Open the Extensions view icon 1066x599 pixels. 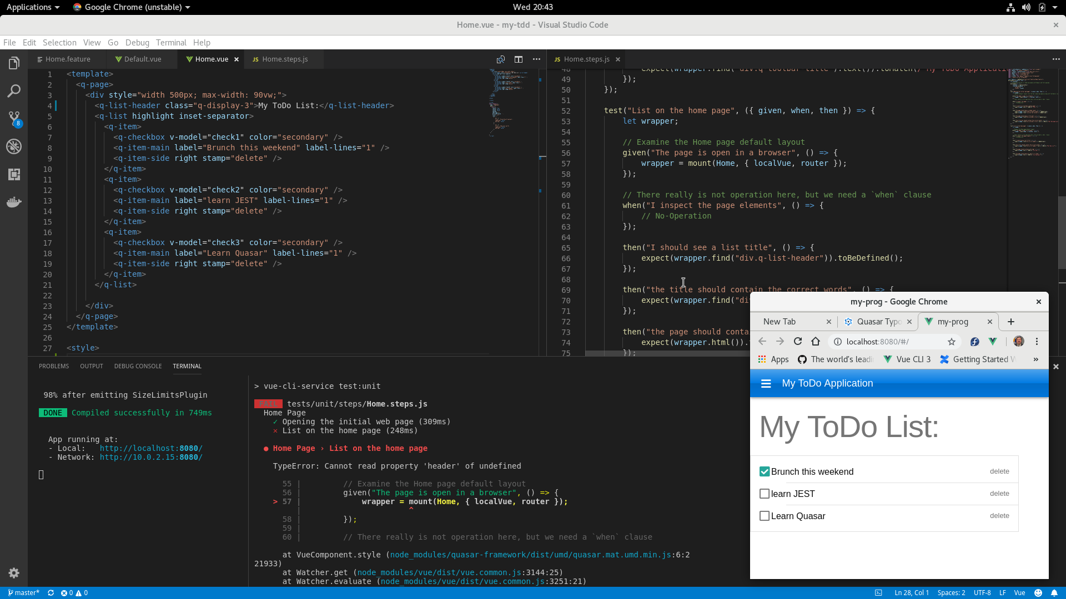point(14,174)
